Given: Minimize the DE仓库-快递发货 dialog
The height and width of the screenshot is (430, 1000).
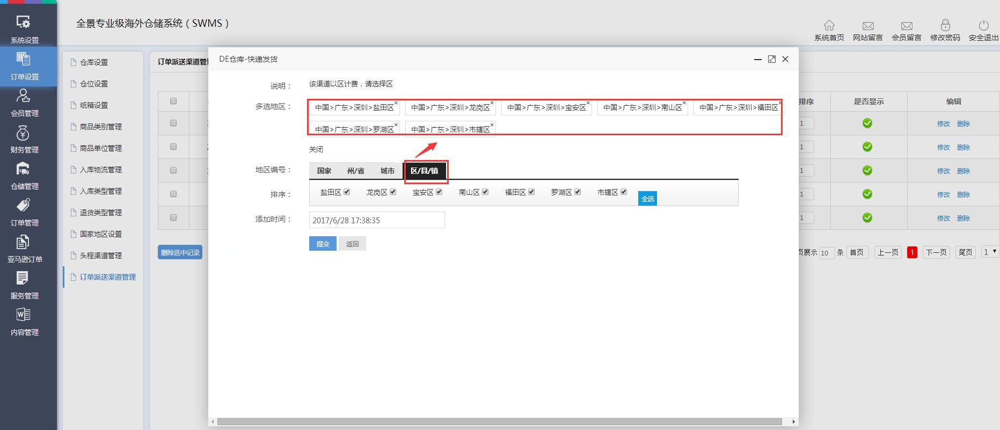Looking at the screenshot, I should (x=758, y=60).
